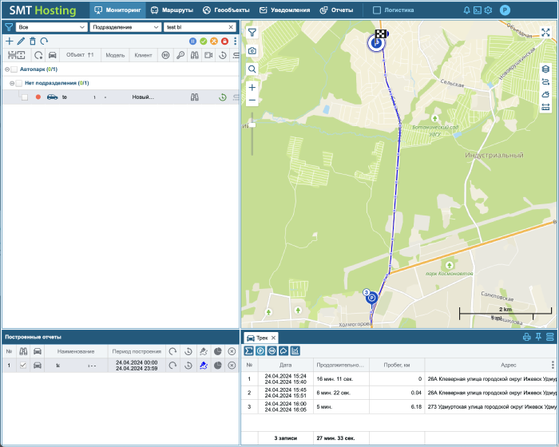Take a map snapshot with camera icon
The image size is (559, 447).
click(x=252, y=51)
